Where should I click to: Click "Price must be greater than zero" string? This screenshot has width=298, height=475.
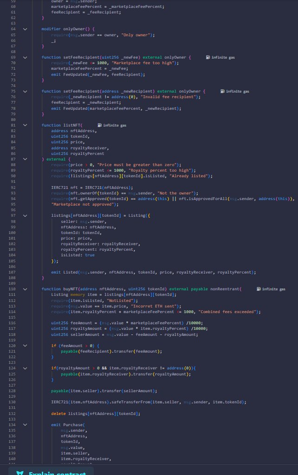pos(136,165)
